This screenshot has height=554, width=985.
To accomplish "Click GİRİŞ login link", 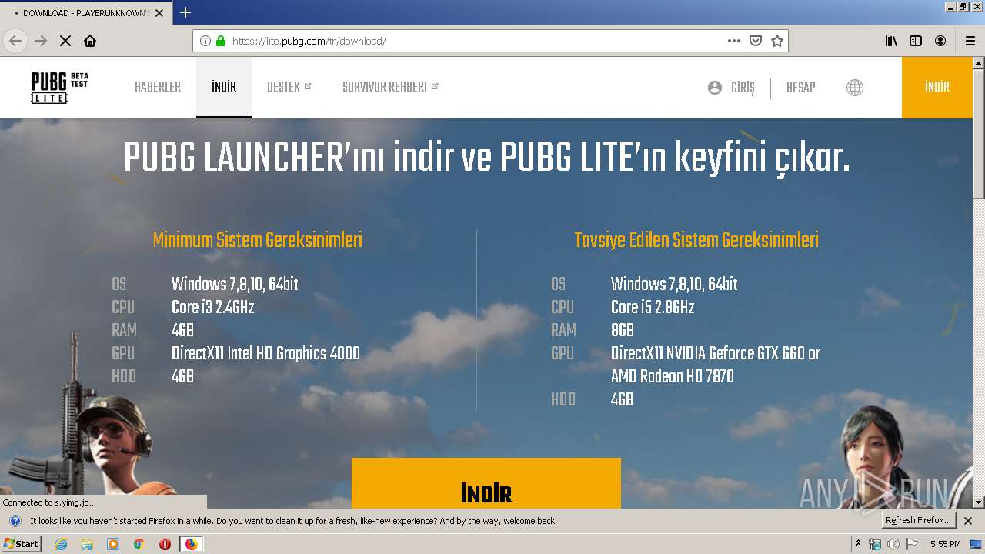I will tap(743, 88).
